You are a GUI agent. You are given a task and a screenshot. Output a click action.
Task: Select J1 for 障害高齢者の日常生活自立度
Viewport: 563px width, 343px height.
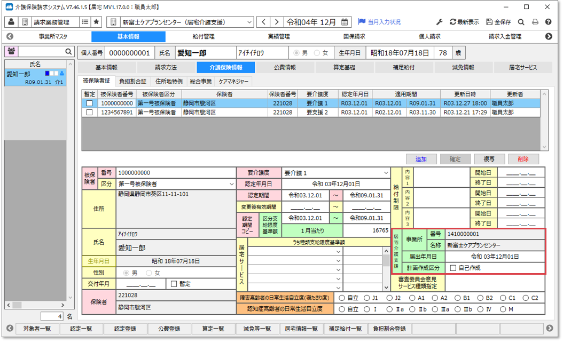pos(366,298)
